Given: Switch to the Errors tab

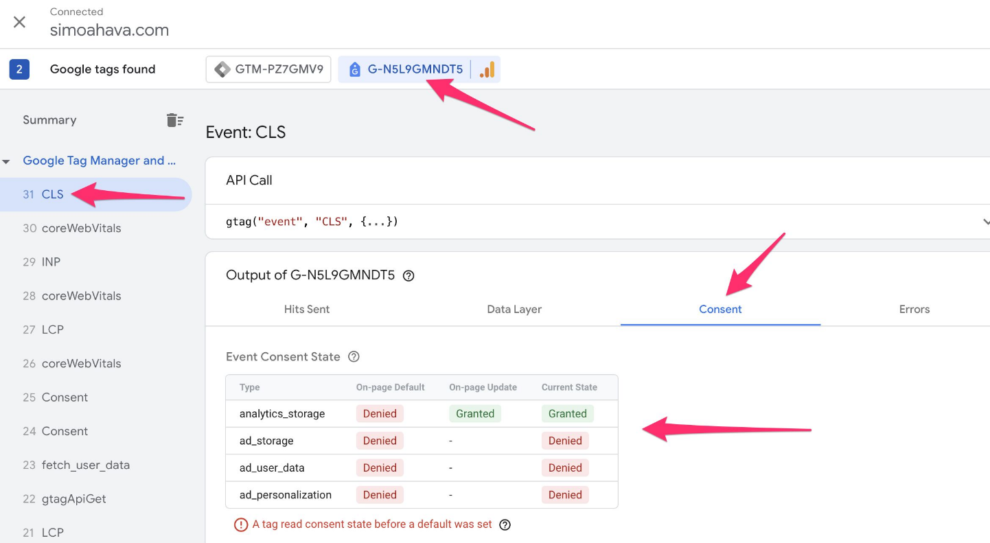Looking at the screenshot, I should coord(914,309).
